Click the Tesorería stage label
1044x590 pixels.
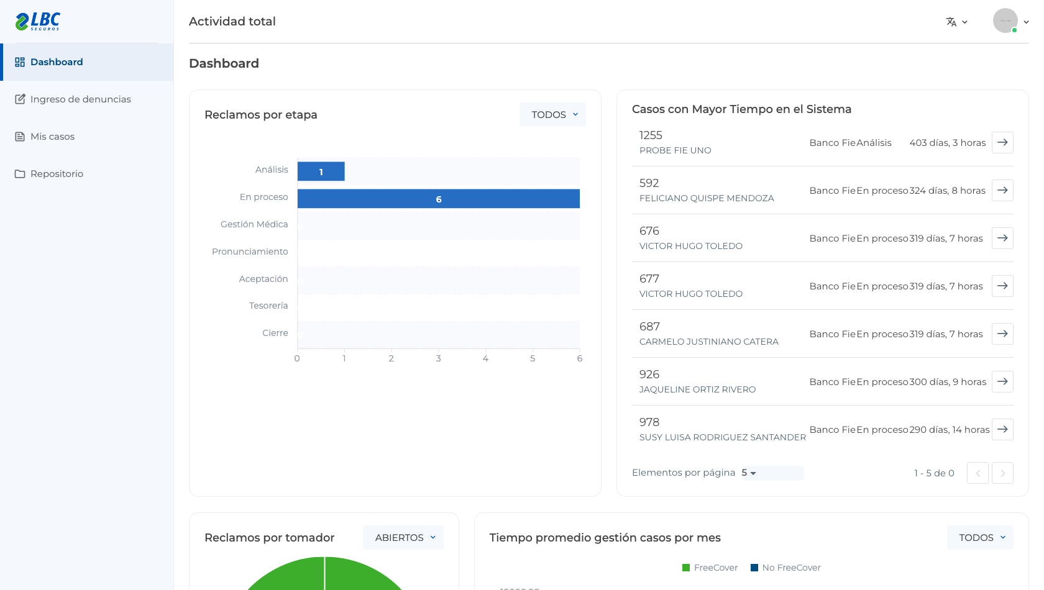(268, 306)
